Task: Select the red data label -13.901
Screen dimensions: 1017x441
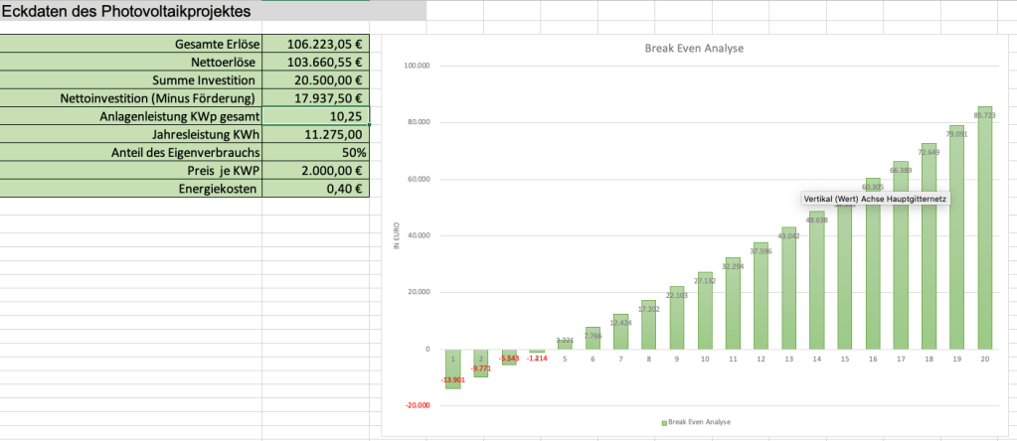Action: click(452, 380)
